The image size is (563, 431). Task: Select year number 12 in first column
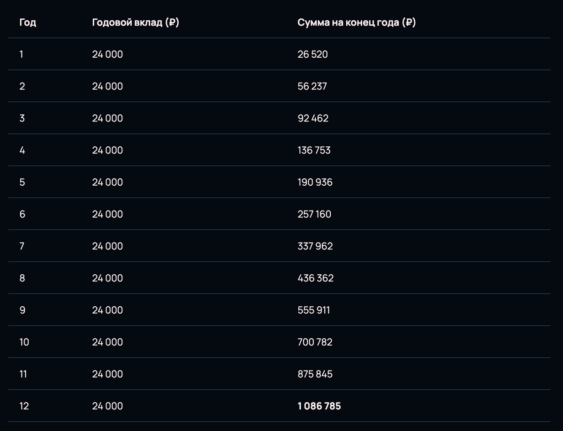(24, 406)
